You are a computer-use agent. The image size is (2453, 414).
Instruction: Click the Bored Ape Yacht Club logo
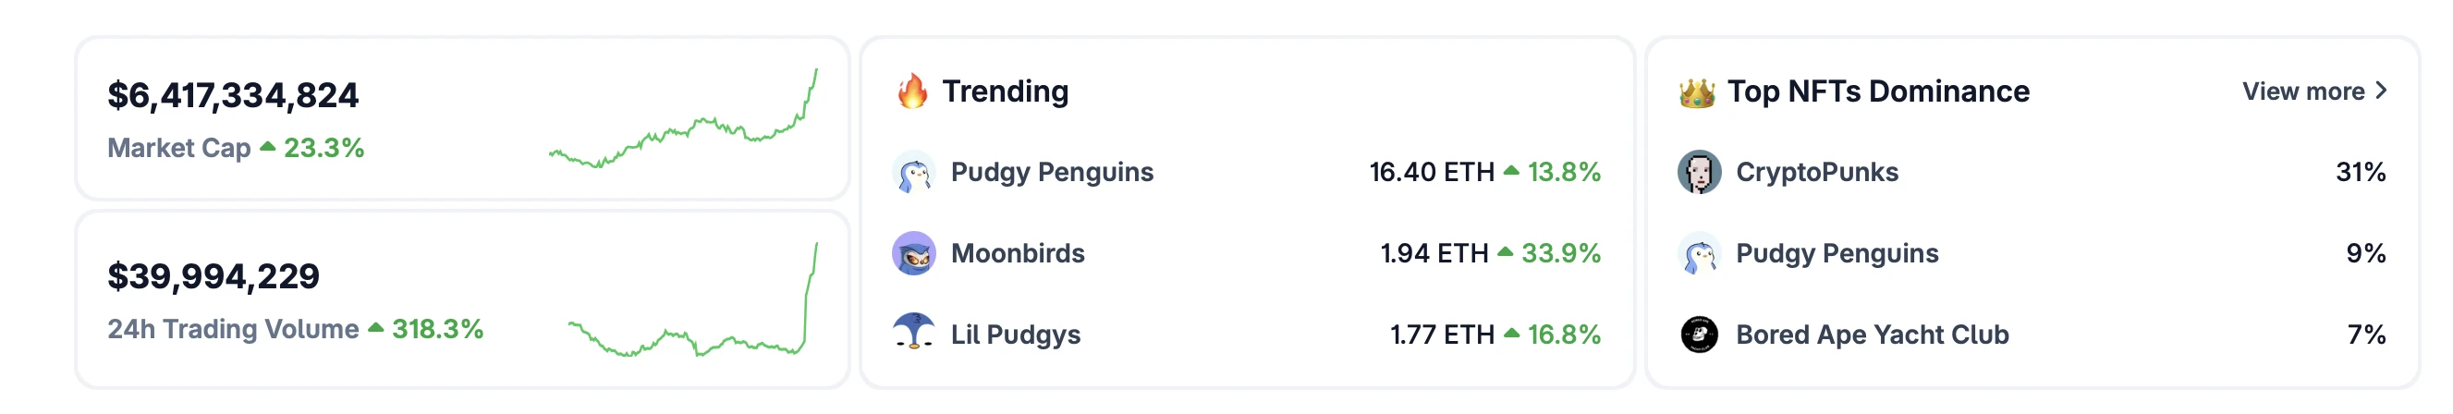[1698, 334]
